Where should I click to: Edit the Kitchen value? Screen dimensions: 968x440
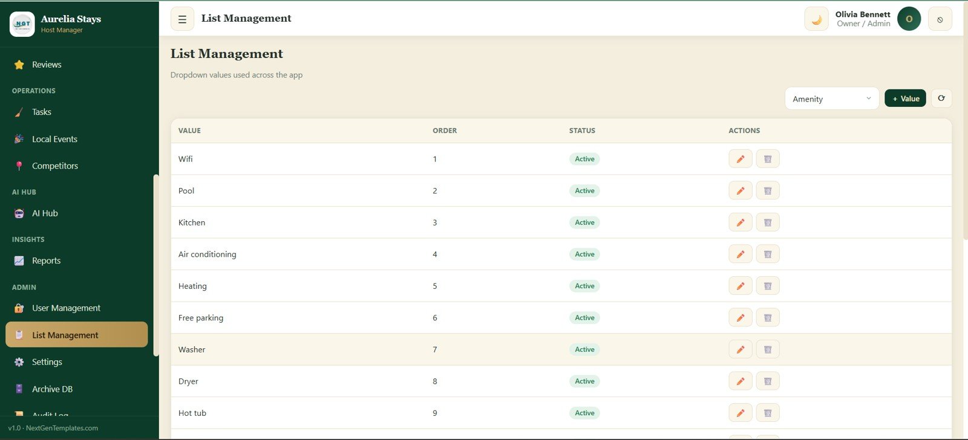740,222
